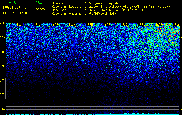Click the "meteor" label
This screenshot has width=182, height=115.
click(x=41, y=9)
